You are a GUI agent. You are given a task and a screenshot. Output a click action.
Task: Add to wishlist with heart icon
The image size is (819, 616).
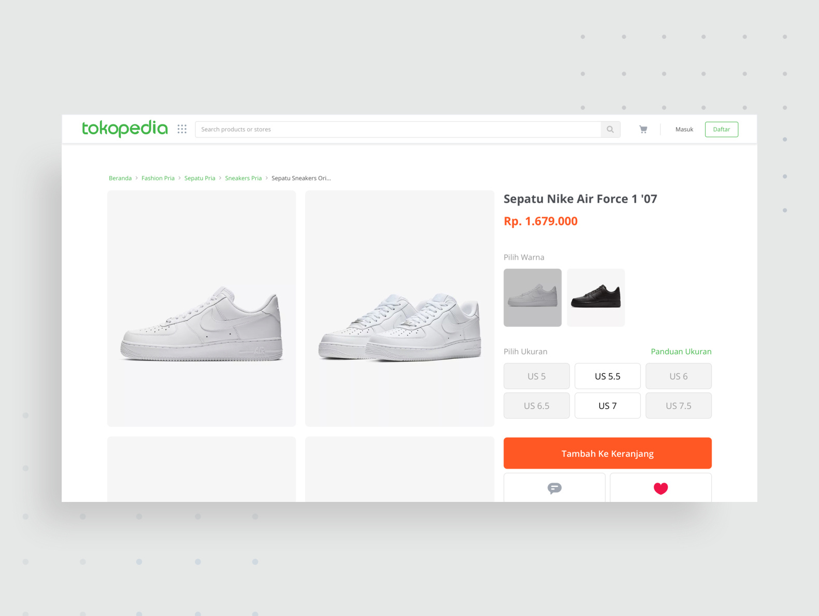coord(660,488)
